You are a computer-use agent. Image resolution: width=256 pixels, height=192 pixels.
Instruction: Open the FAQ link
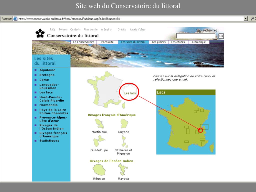[x=52, y=29]
